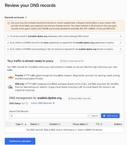Open How proxying works guide
The height and width of the screenshot is (145, 127).
pos(72,61)
